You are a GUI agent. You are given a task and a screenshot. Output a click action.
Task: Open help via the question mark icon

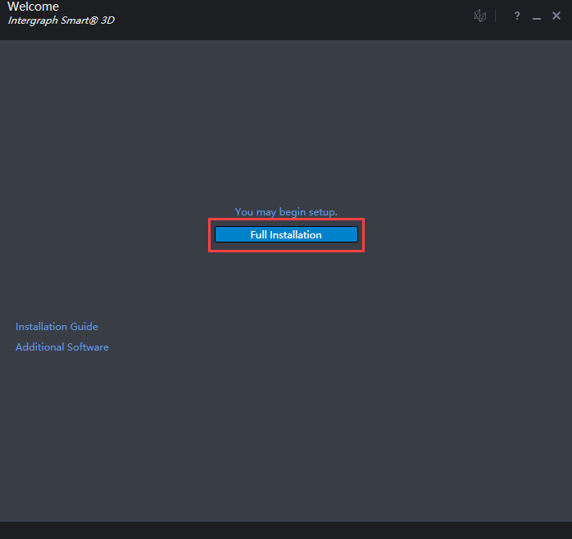516,16
